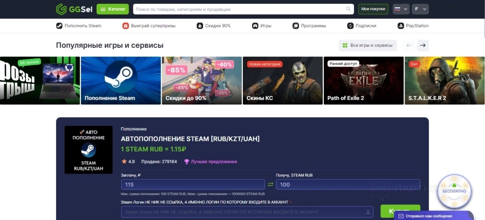Image resolution: width=485 pixels, height=220 pixels.
Task: Click the green swap arrows icon
Action: [271, 185]
